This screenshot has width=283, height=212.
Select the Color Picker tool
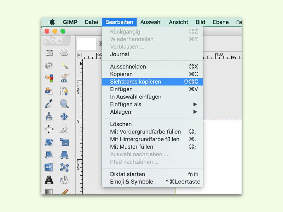[49, 104]
